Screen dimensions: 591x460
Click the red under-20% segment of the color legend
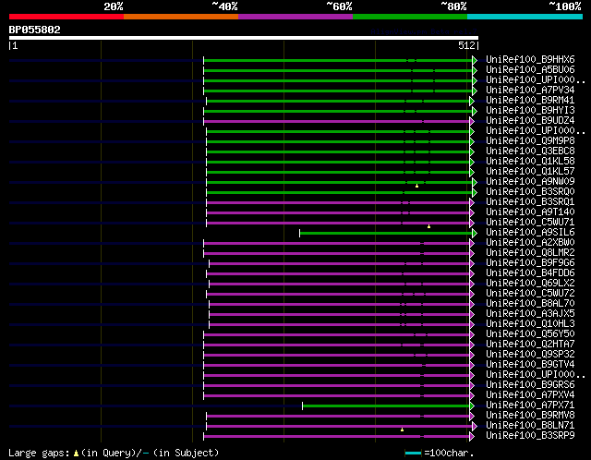click(x=66, y=17)
